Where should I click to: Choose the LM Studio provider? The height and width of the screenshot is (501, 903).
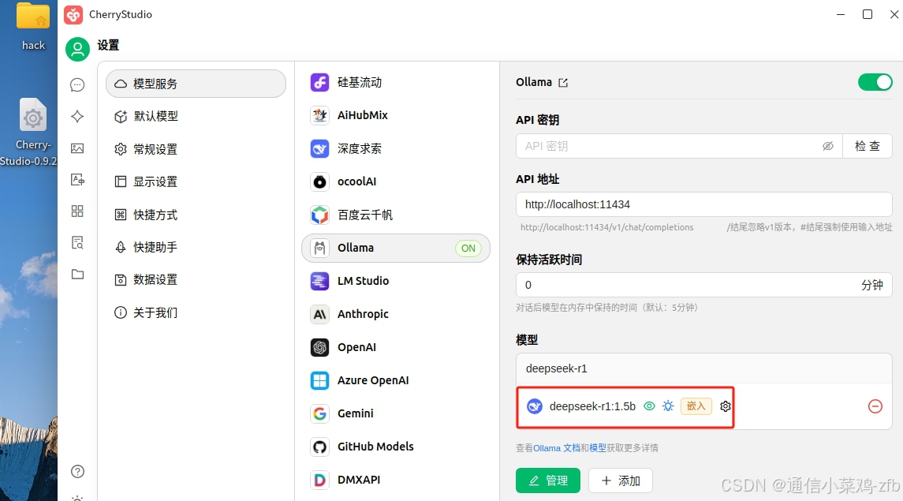[396, 281]
